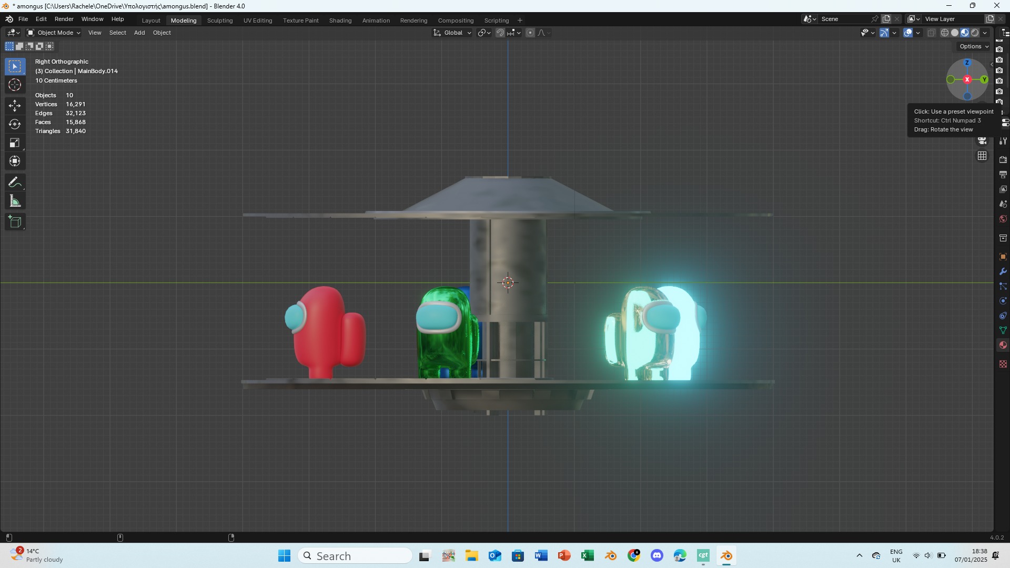Select the Annotate pencil tool

point(15,182)
